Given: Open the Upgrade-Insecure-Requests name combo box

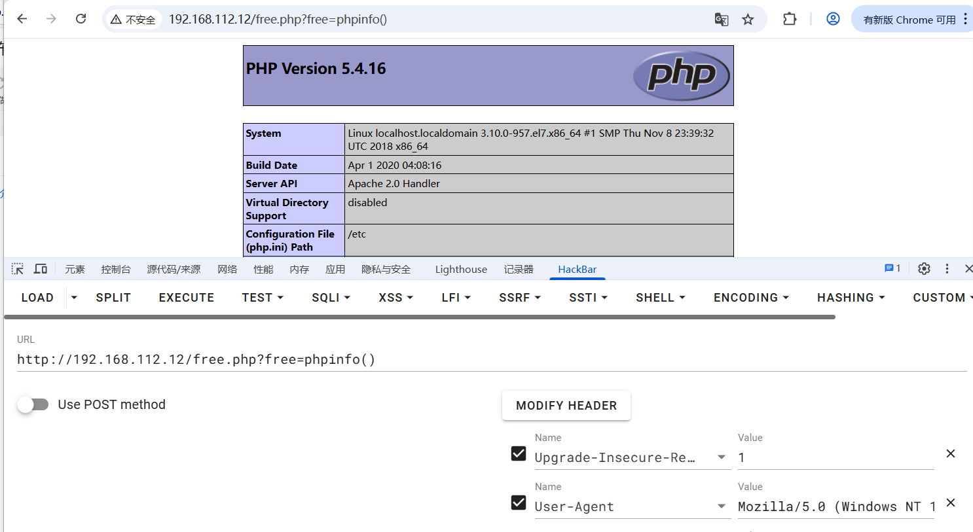Looking at the screenshot, I should [x=633, y=457].
